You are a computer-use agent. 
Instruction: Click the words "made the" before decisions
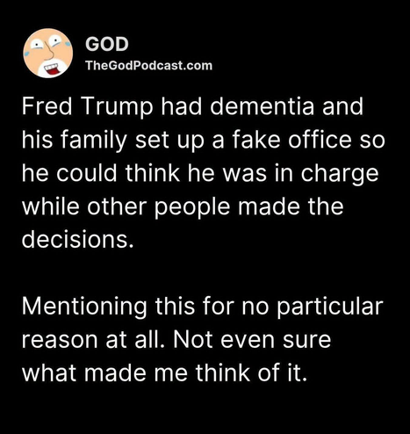coord(291,206)
